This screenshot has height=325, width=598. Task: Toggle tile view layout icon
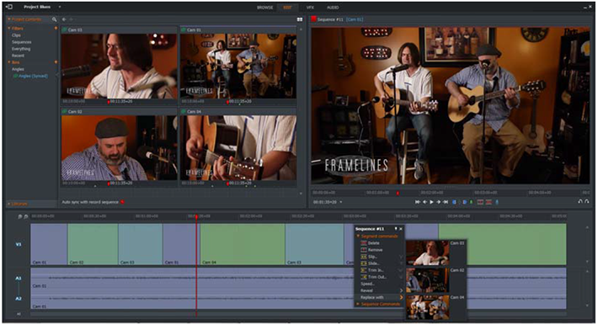[300, 19]
